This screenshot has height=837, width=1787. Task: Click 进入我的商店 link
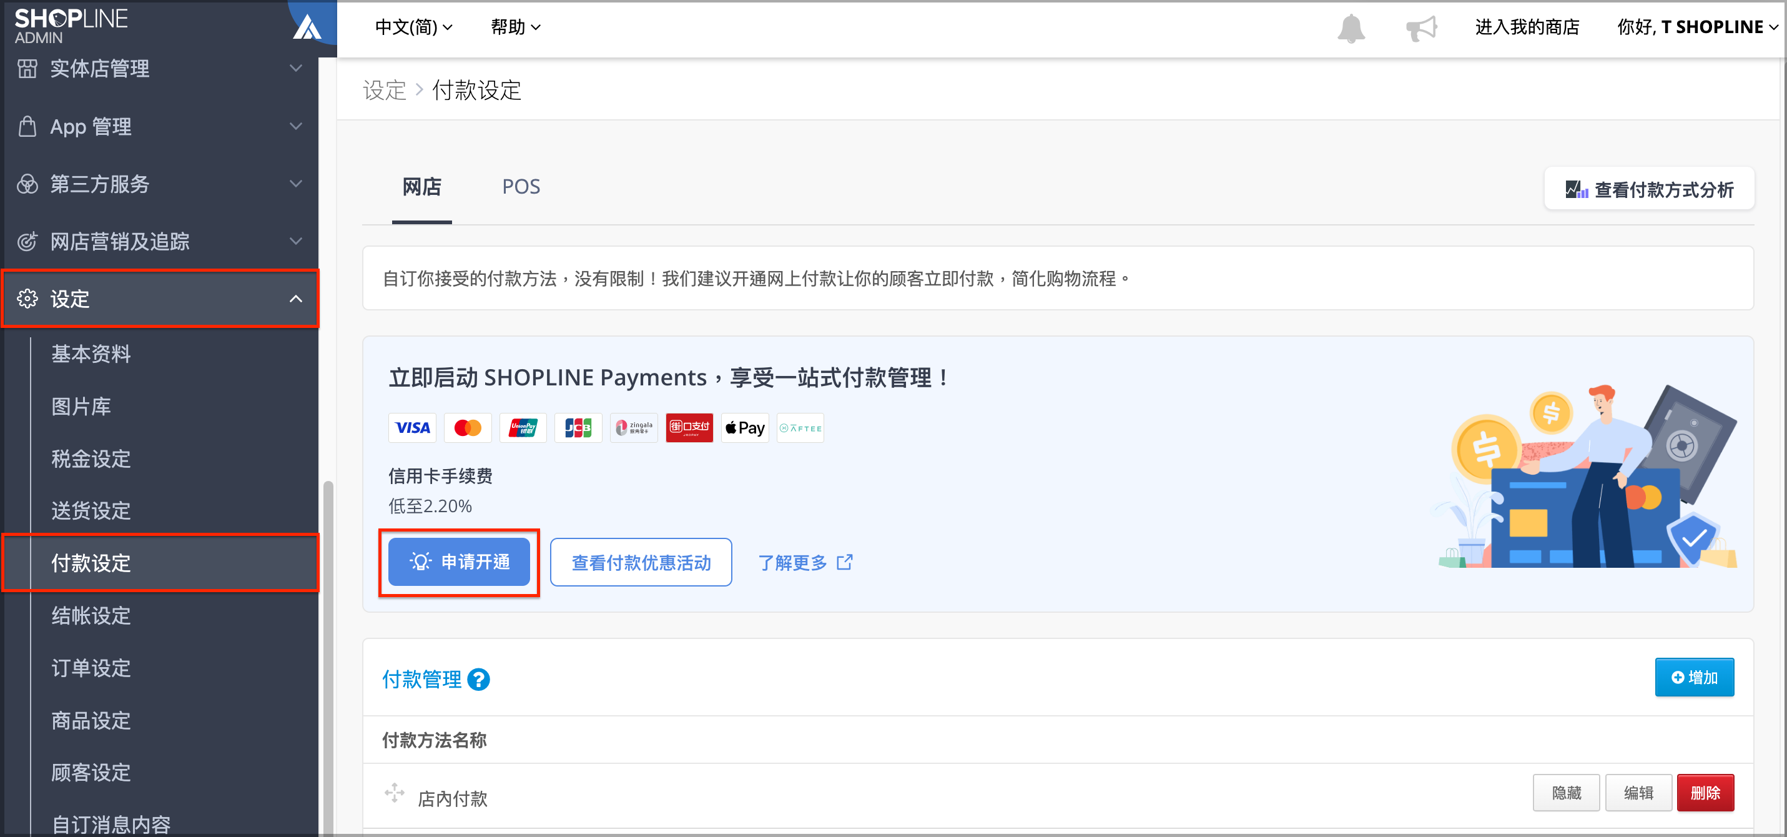pos(1527,27)
